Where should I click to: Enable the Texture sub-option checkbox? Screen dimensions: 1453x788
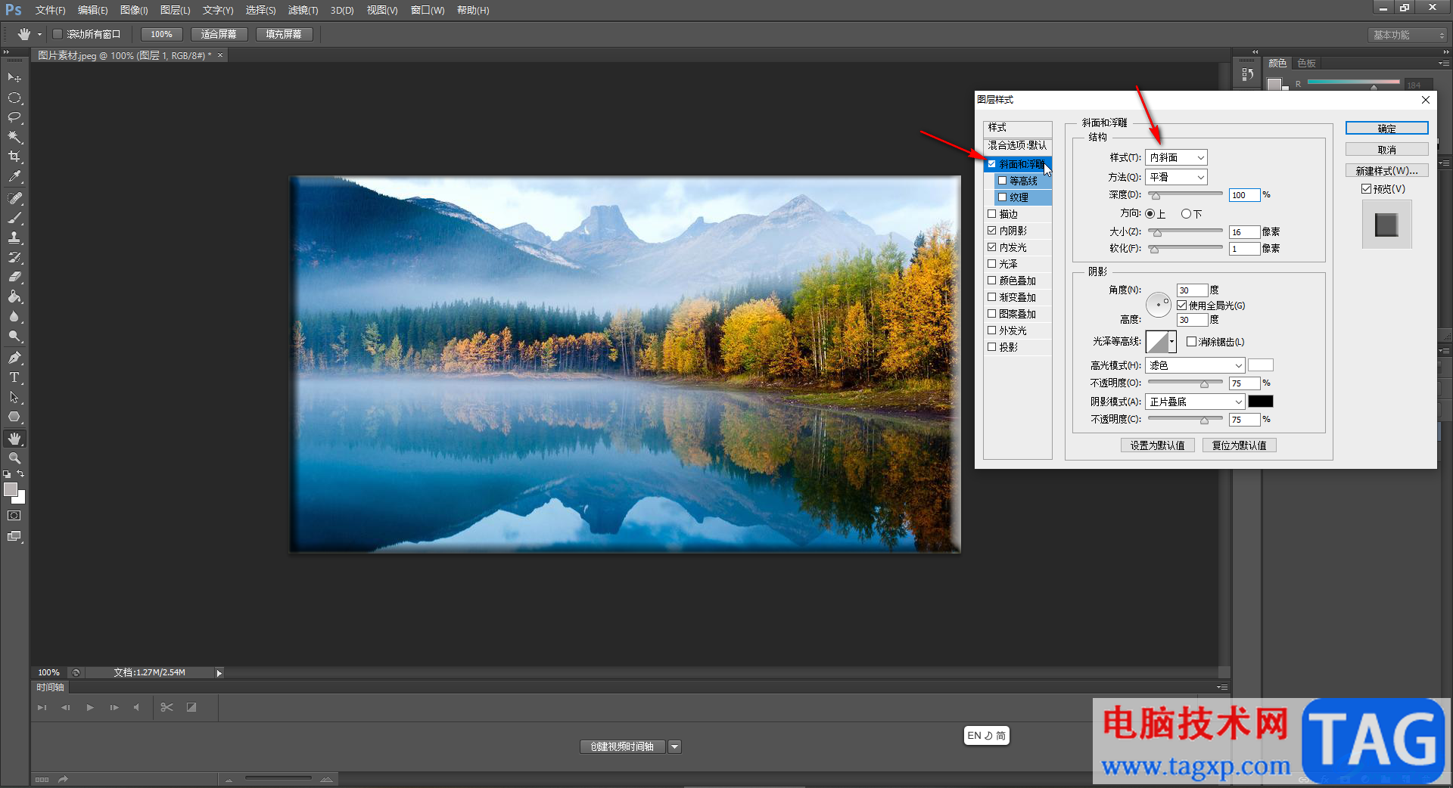pyautogui.click(x=1002, y=197)
